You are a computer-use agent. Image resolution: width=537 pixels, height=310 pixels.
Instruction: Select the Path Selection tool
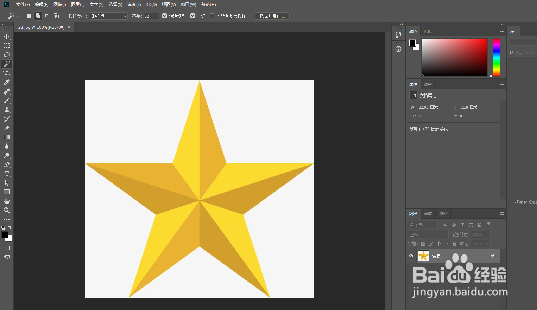point(7,183)
